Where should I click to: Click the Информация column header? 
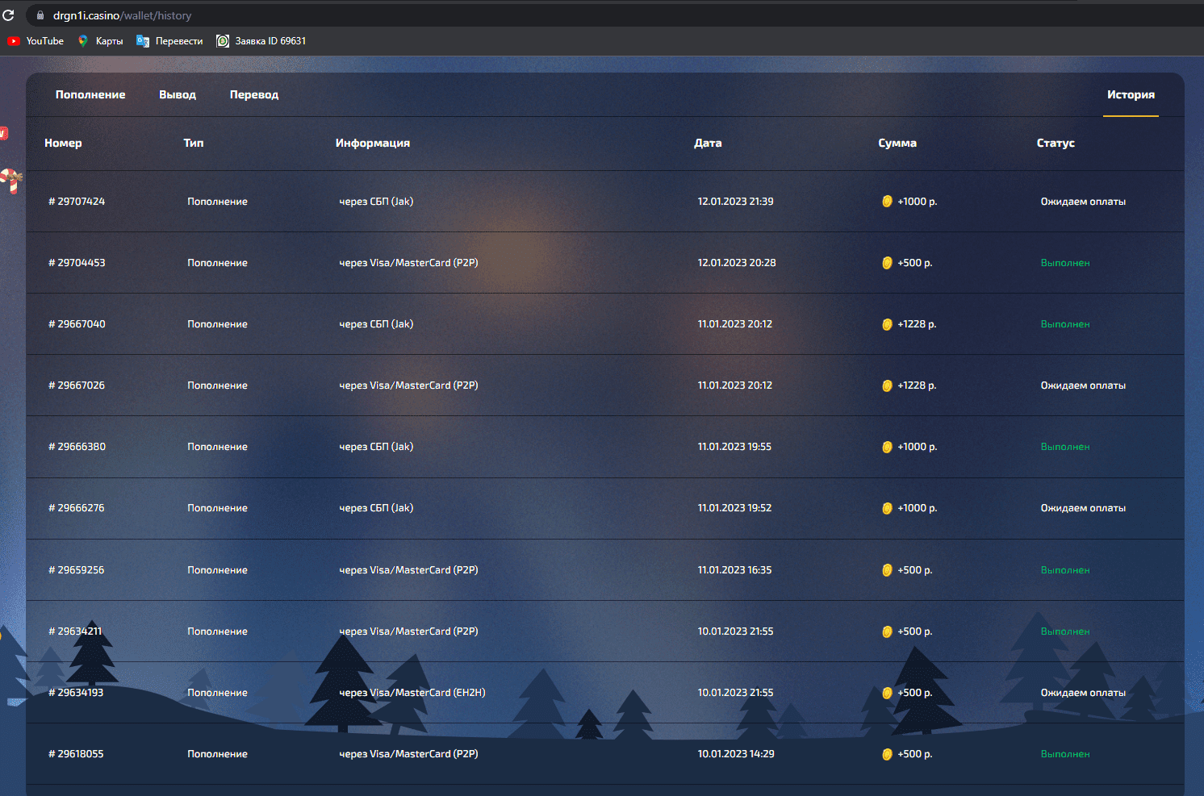[x=373, y=143]
